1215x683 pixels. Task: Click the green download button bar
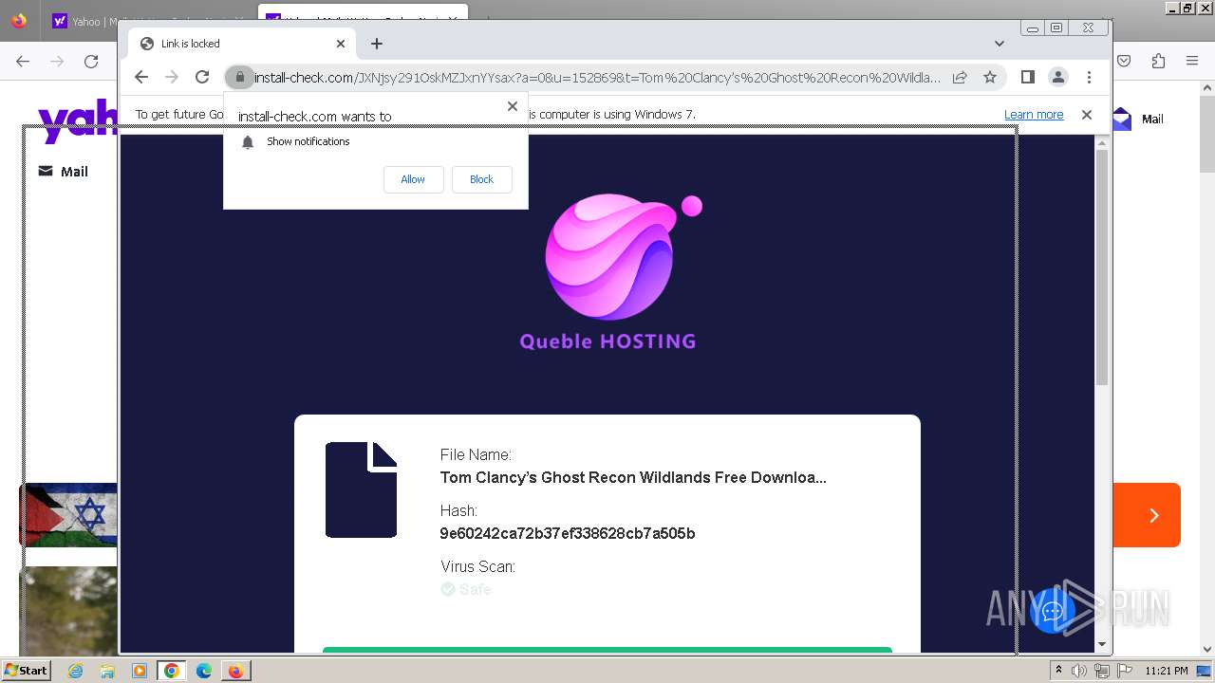click(607, 650)
